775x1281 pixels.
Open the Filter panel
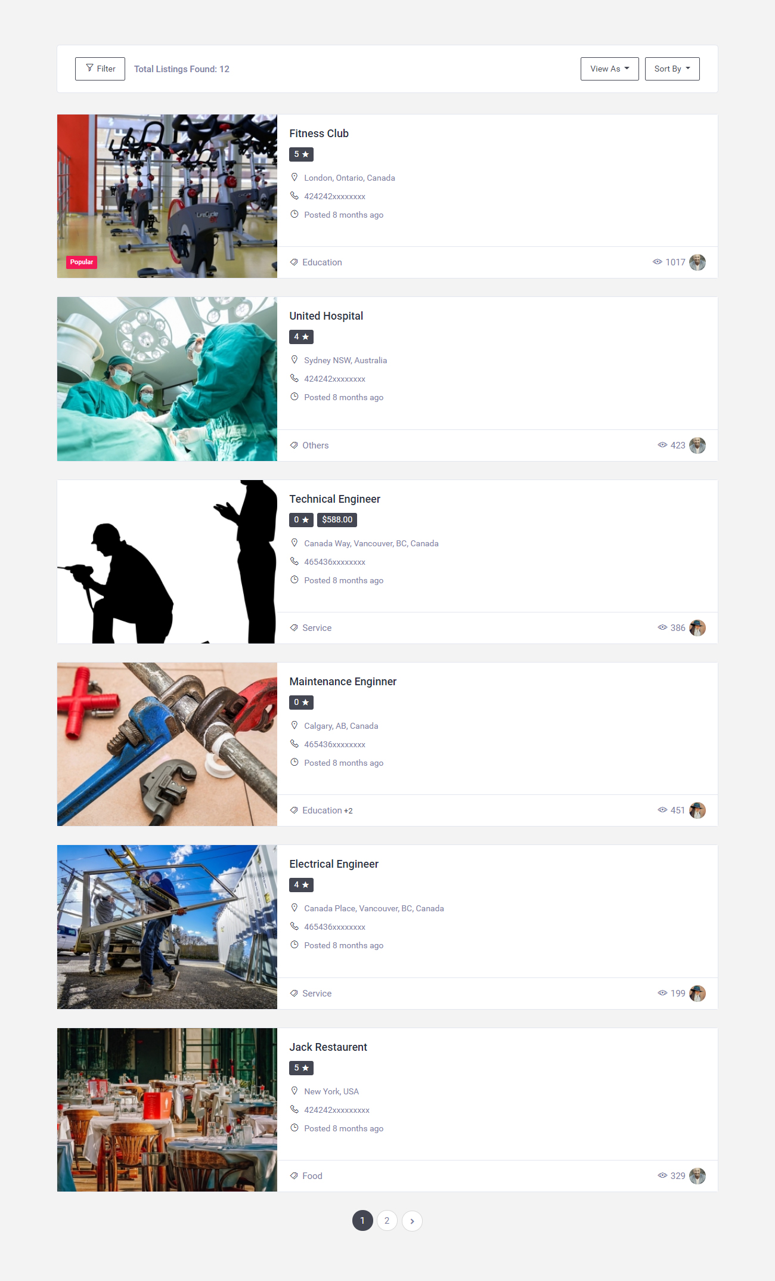pos(100,69)
